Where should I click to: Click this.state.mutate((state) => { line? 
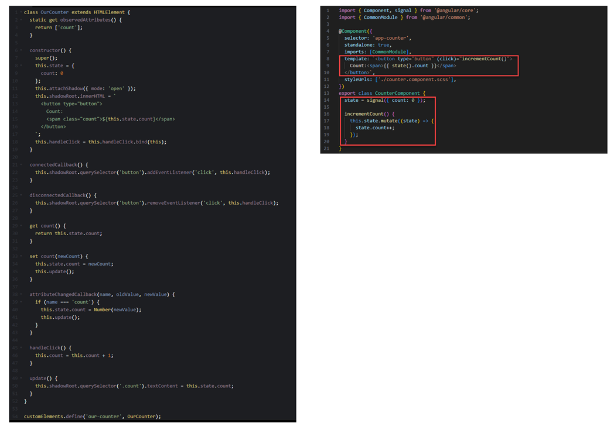click(x=391, y=121)
